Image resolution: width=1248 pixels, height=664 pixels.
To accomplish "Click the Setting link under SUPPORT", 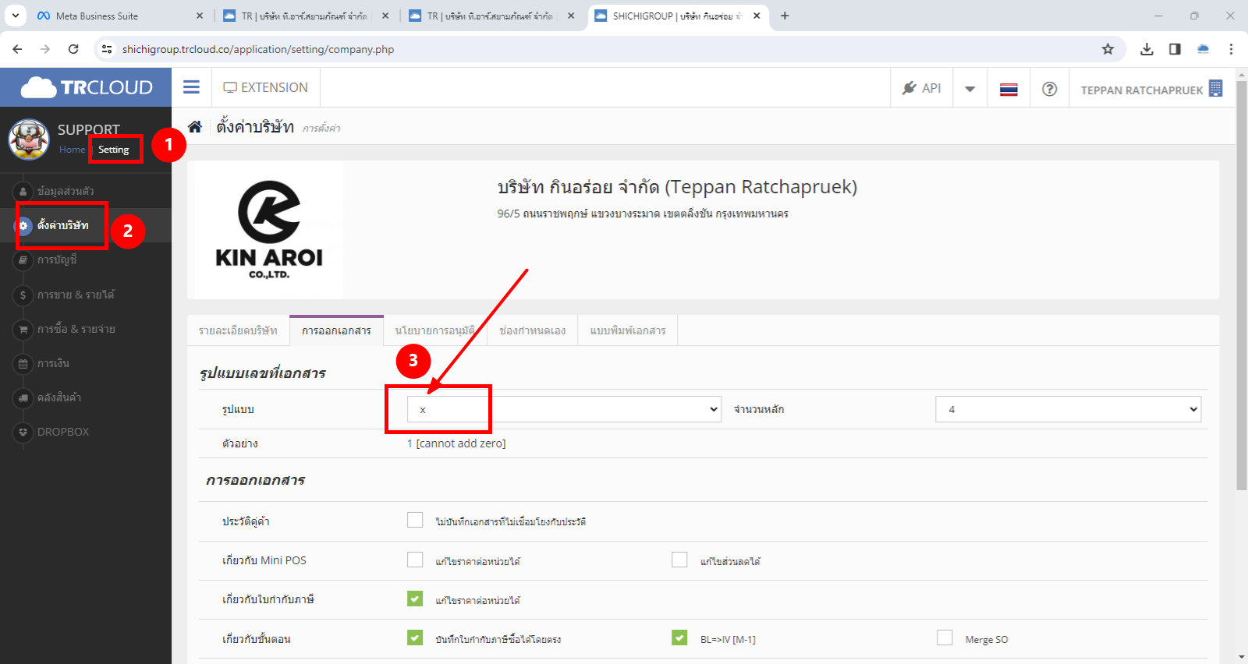I will pos(114,150).
